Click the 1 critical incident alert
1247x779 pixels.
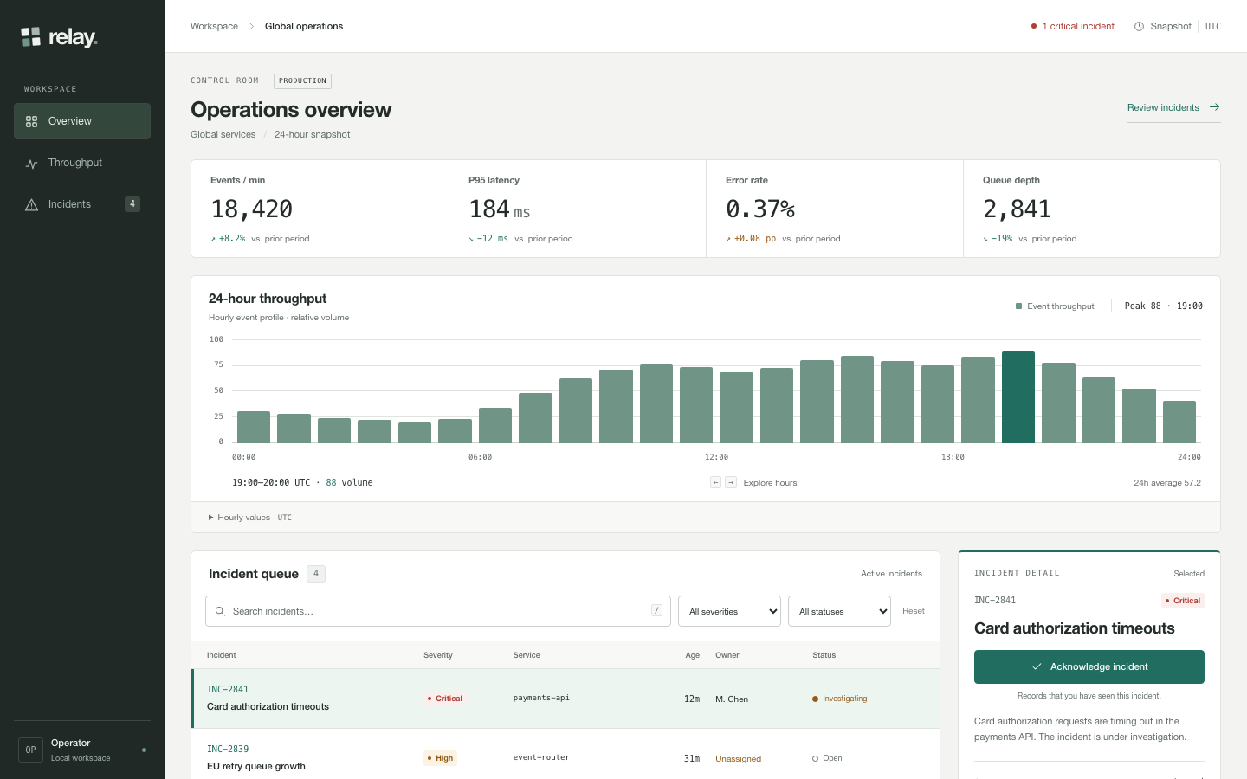(x=1073, y=26)
